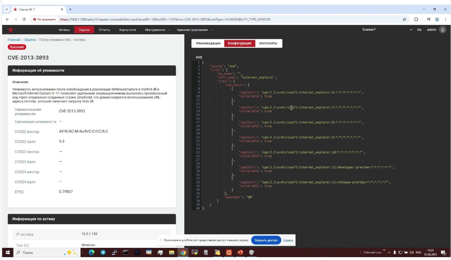Open Карты сети in the navbar

pyautogui.click(x=128, y=30)
